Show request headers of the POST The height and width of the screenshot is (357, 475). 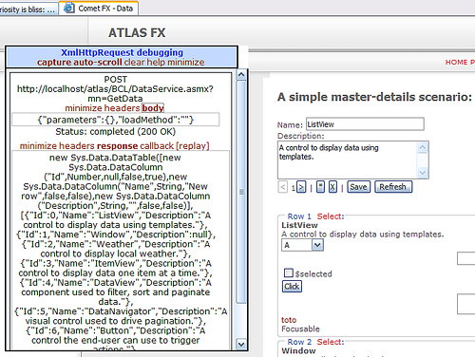click(x=122, y=108)
